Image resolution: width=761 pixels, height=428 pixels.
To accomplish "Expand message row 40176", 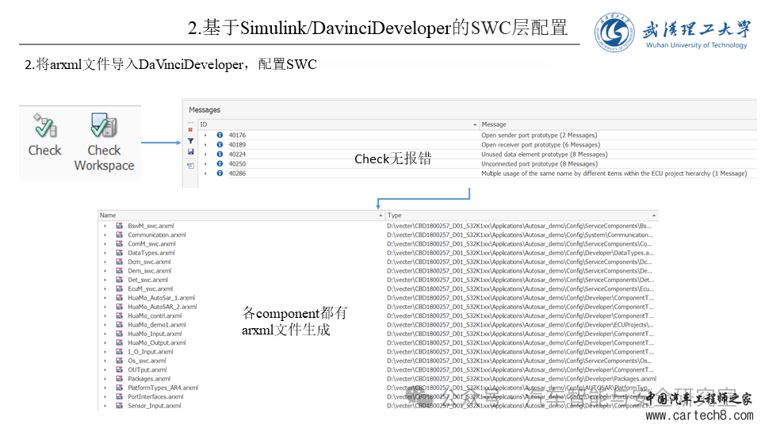I will pos(205,136).
